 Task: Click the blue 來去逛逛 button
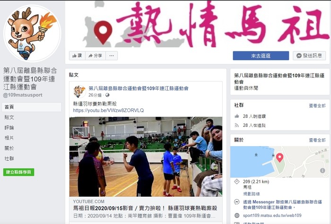coord(261,56)
